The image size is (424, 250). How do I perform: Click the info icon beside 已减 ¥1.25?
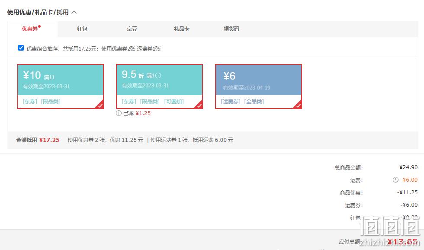pos(119,113)
